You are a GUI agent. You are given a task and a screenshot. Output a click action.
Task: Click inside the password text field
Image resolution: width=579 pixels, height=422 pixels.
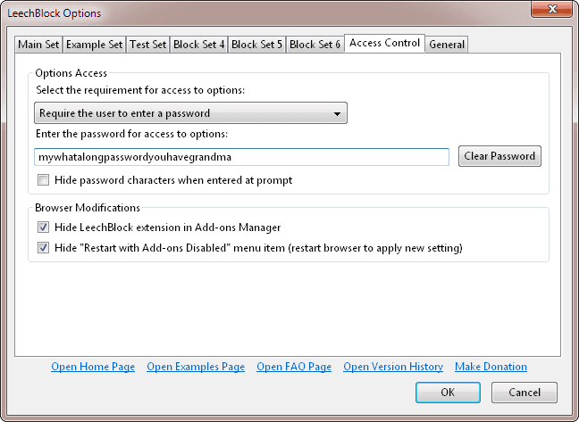241,157
